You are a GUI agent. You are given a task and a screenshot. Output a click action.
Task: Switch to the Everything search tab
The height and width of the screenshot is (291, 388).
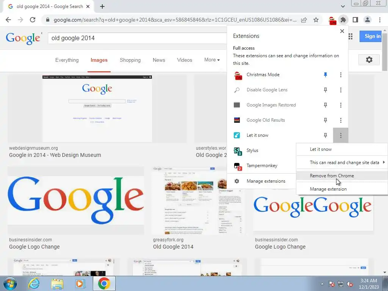67,60
